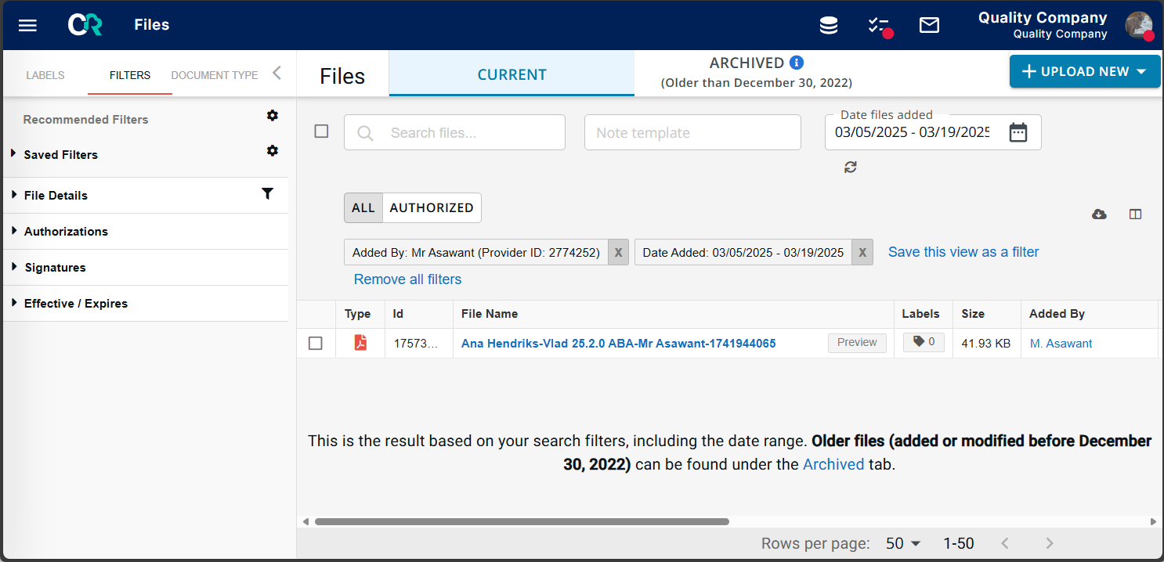Open the Note template field
This screenshot has height=562, width=1164.
click(692, 132)
